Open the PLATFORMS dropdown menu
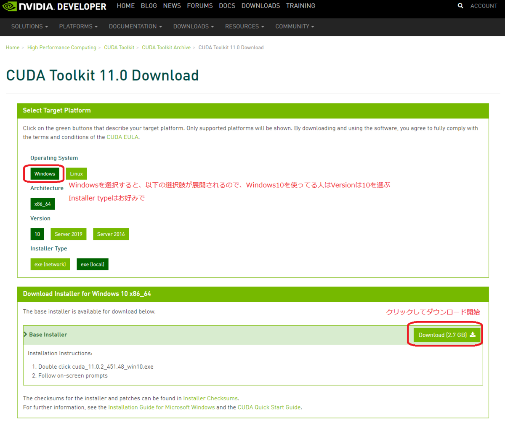 click(x=78, y=27)
